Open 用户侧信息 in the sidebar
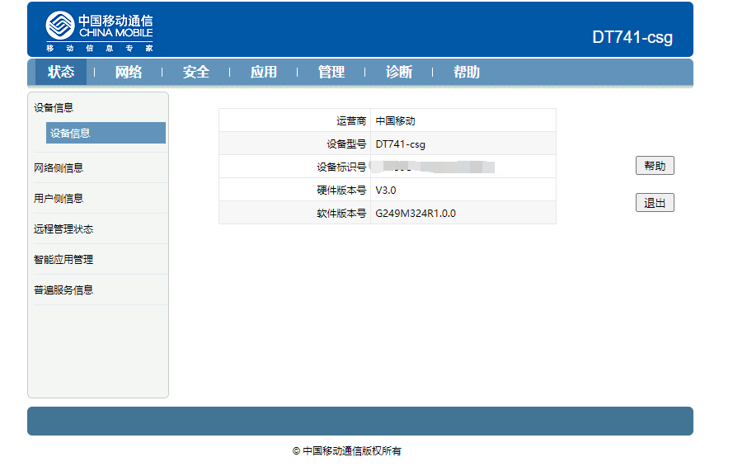The height and width of the screenshot is (471, 733). [59, 198]
